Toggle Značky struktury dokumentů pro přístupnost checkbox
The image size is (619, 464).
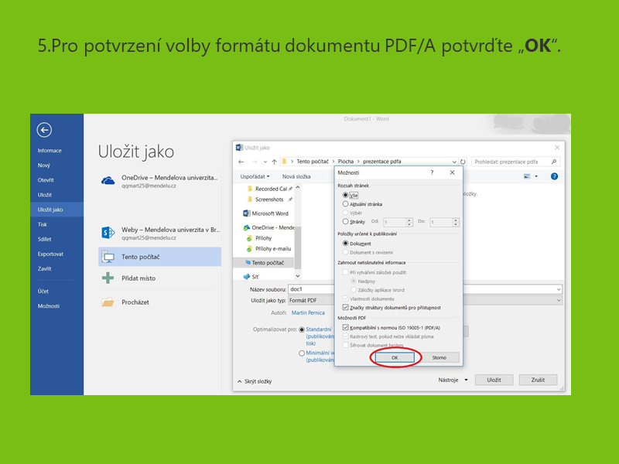(346, 307)
